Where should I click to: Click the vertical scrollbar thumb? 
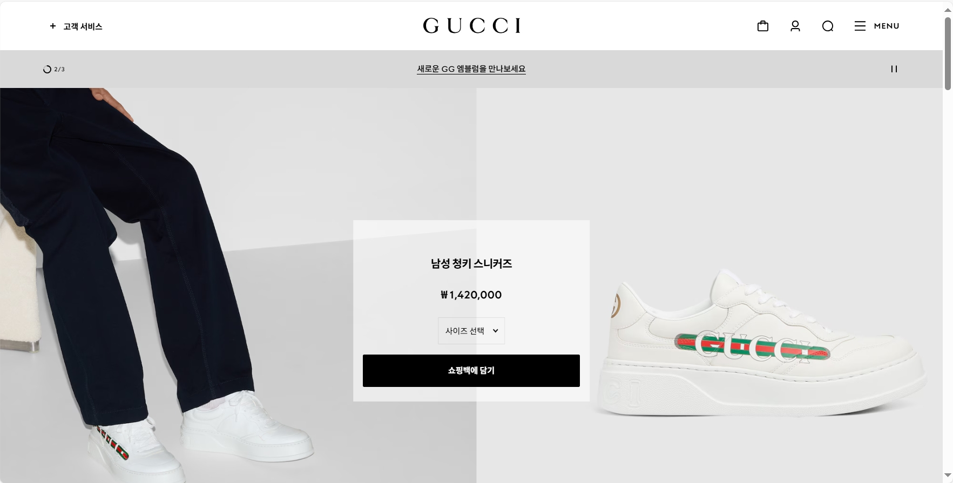948,53
